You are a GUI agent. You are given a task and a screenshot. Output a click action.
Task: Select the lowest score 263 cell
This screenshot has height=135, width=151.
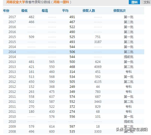coord(32,91)
